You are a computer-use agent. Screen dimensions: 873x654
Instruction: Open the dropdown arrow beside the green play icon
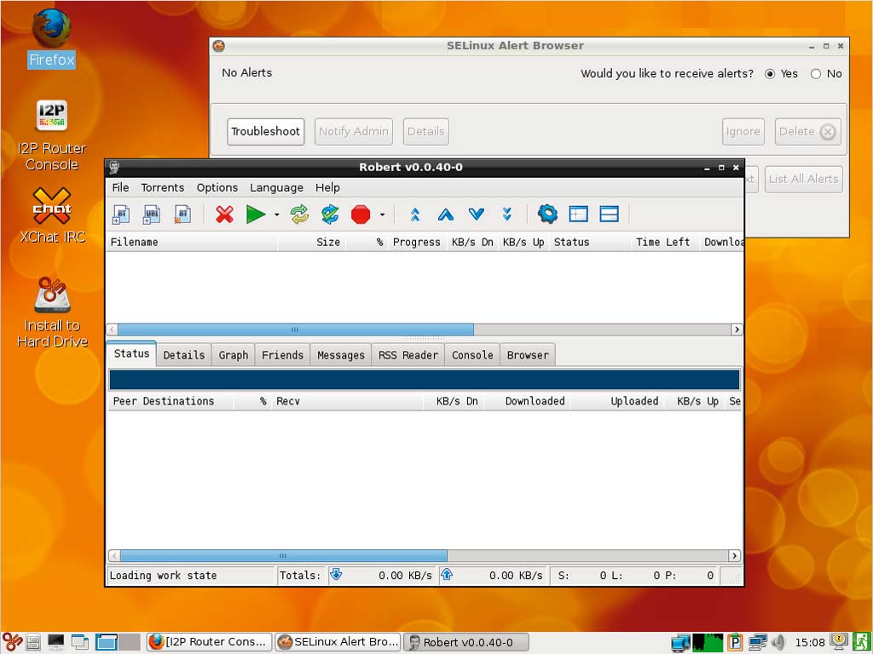click(277, 215)
